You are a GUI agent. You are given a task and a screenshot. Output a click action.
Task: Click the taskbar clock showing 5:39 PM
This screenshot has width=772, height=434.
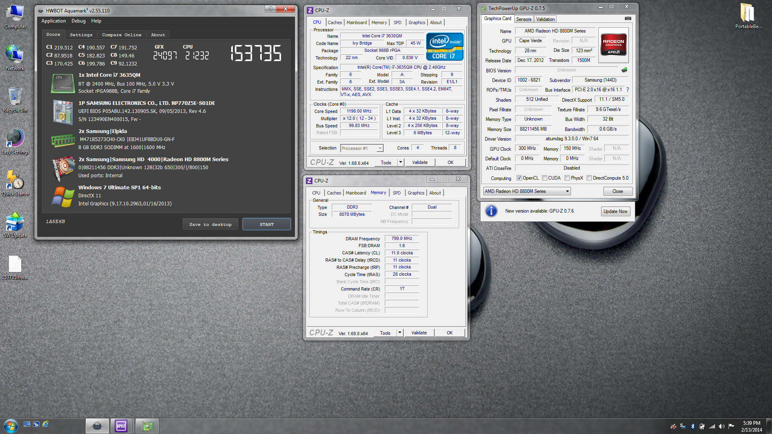pos(751,426)
